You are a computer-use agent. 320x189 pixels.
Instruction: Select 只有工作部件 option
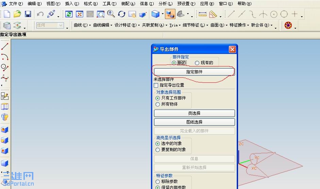(x=157, y=98)
